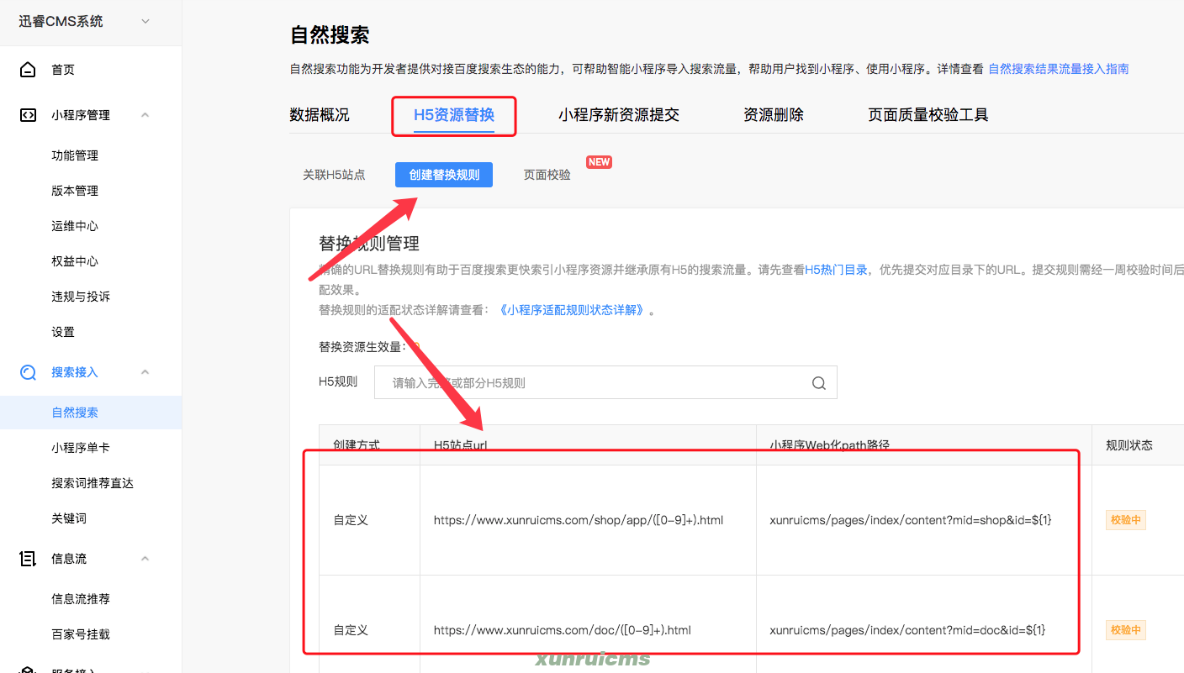Click the list icon beside 信息流
This screenshot has width=1184, height=673.
coord(28,559)
